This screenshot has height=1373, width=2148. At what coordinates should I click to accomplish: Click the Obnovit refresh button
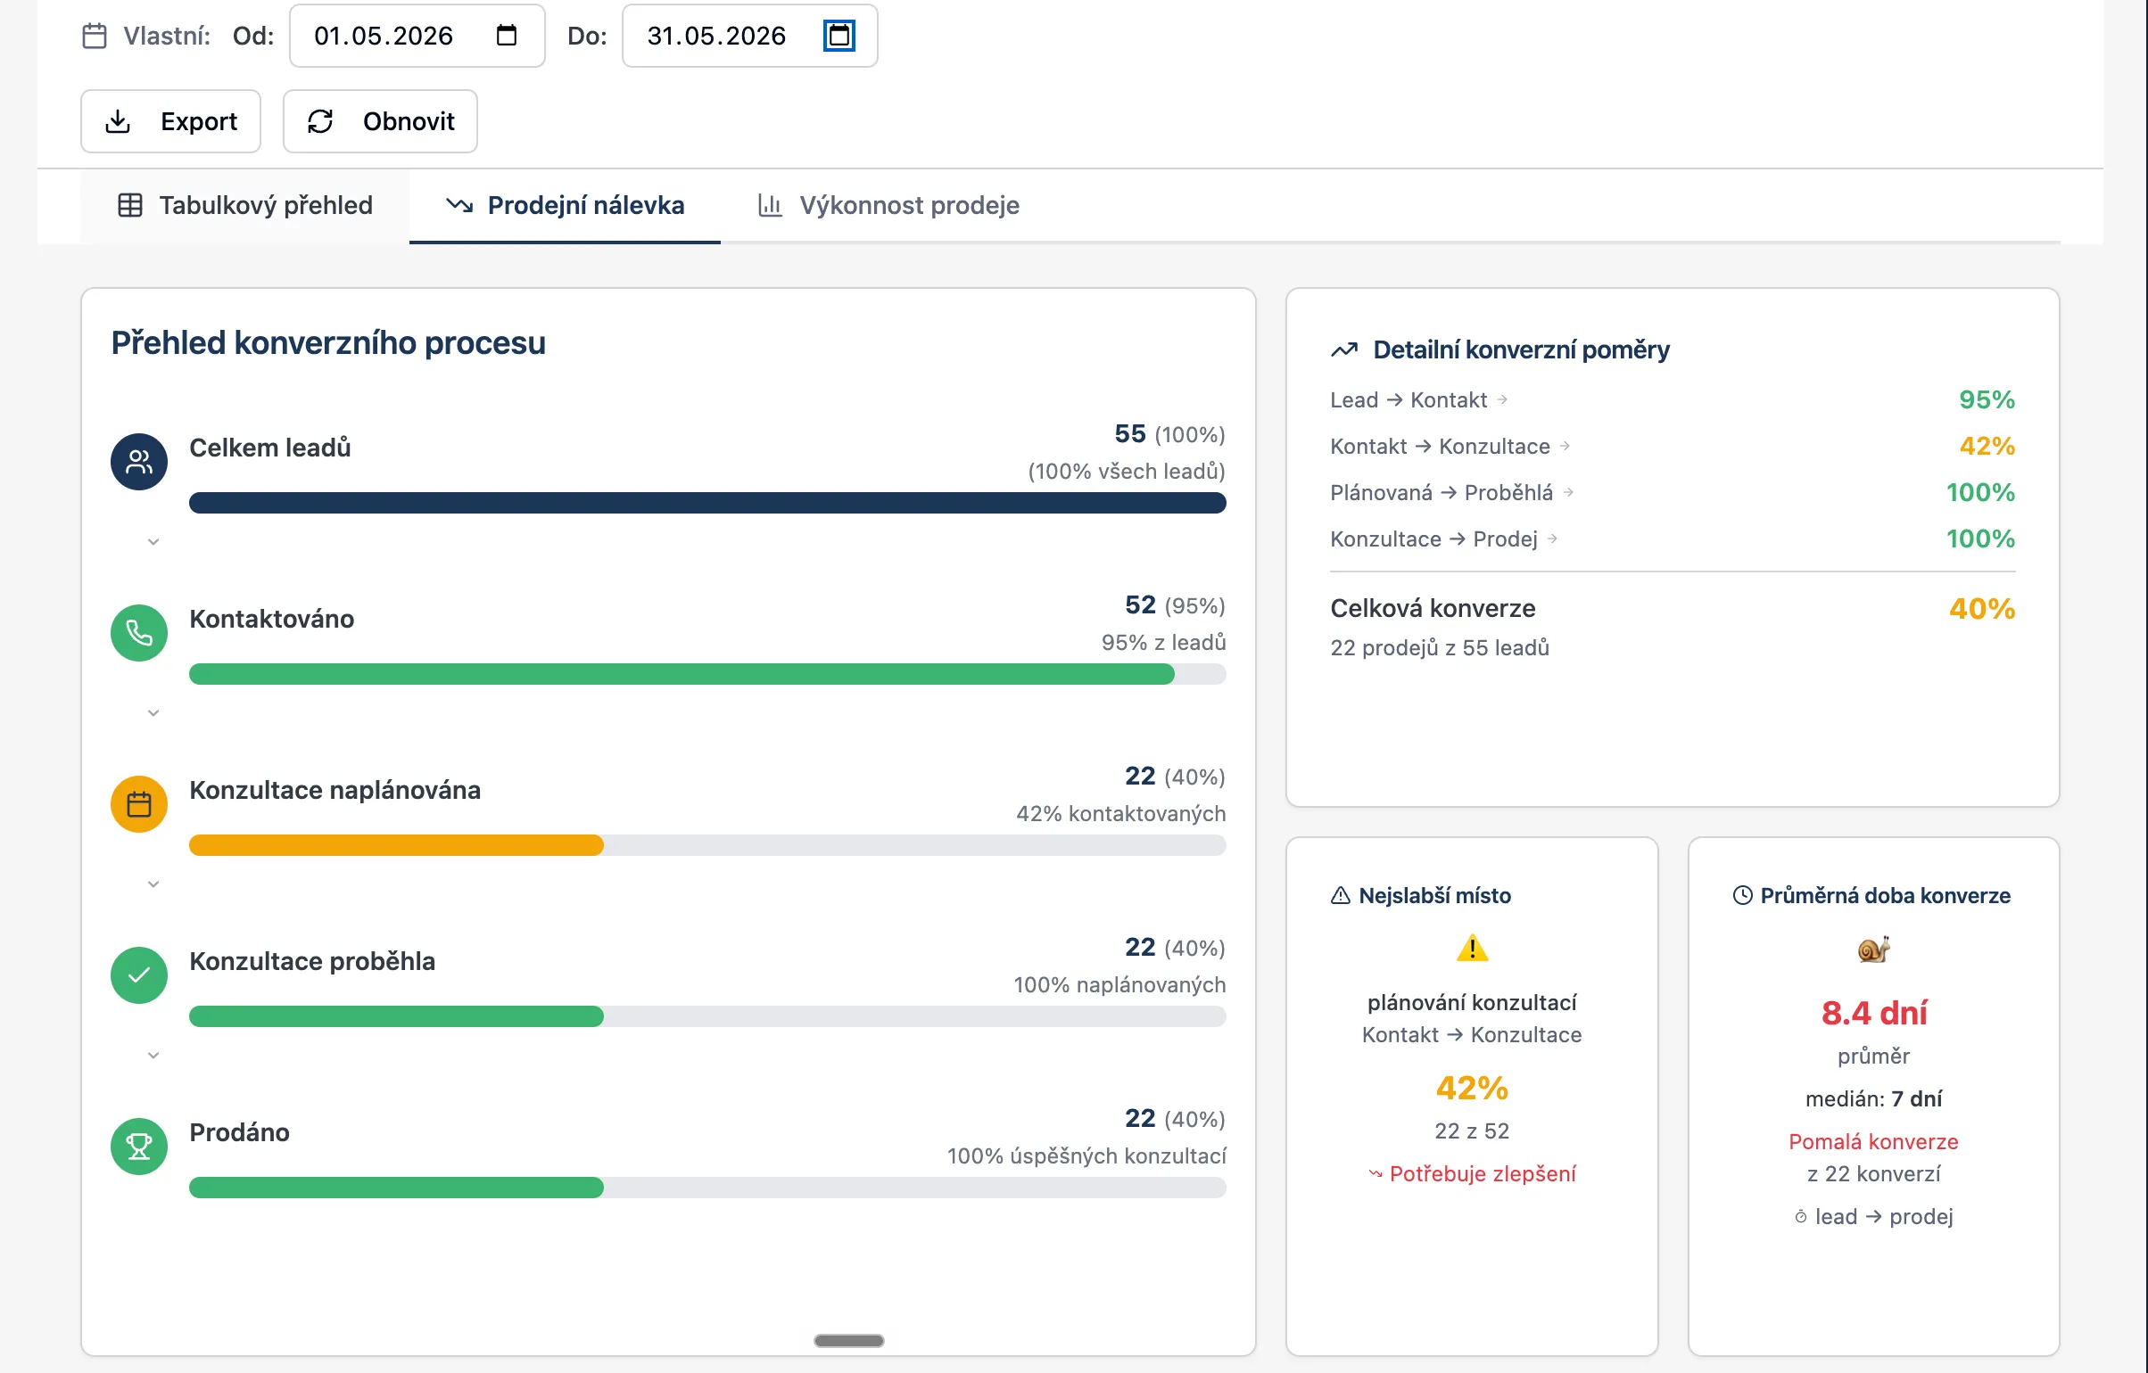pos(380,121)
